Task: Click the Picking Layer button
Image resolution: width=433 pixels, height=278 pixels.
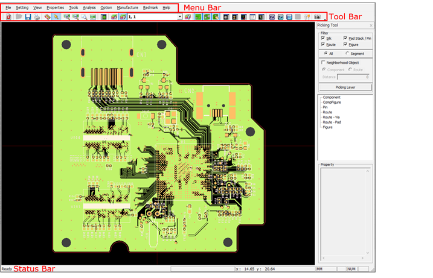Action: [x=345, y=87]
